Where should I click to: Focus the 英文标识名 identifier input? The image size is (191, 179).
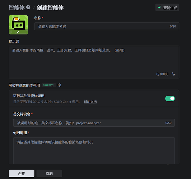(94, 123)
